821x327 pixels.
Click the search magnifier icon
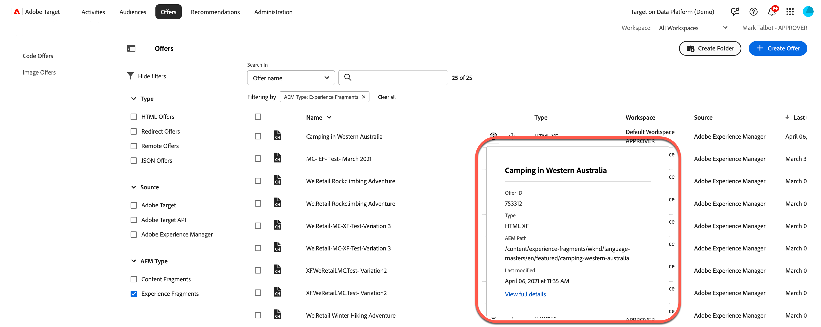pyautogui.click(x=348, y=78)
